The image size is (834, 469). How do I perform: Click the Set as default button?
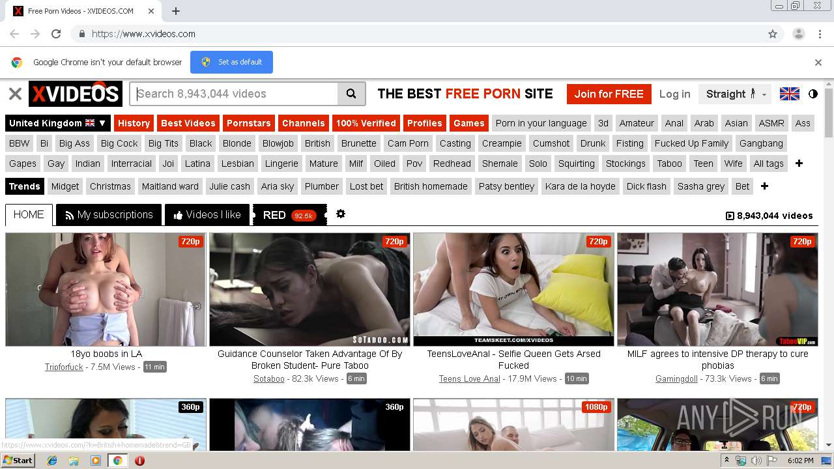(x=231, y=62)
